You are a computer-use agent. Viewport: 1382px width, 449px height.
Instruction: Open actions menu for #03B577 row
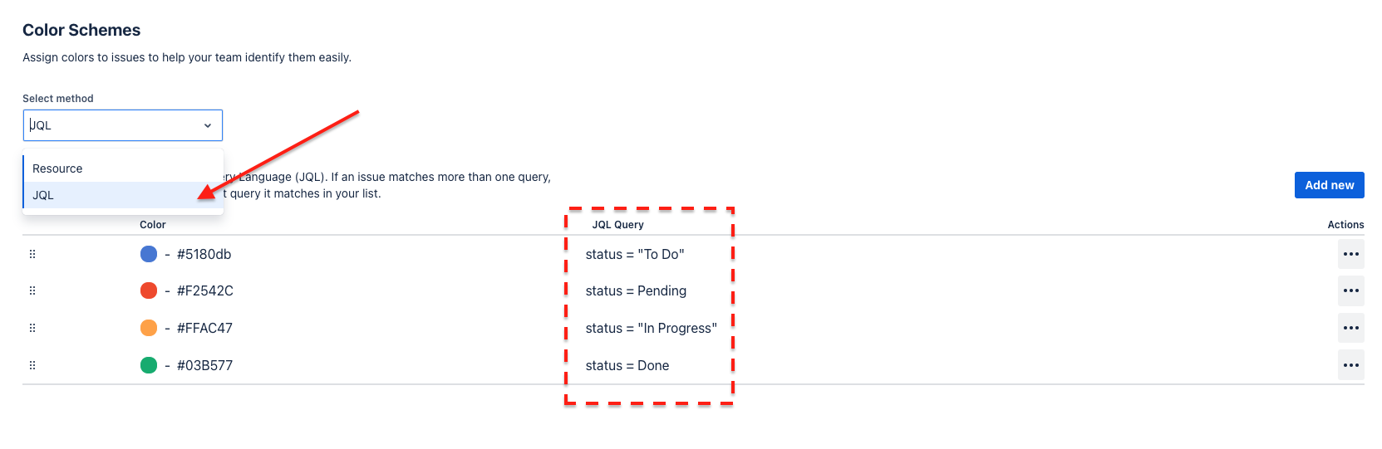click(x=1350, y=365)
